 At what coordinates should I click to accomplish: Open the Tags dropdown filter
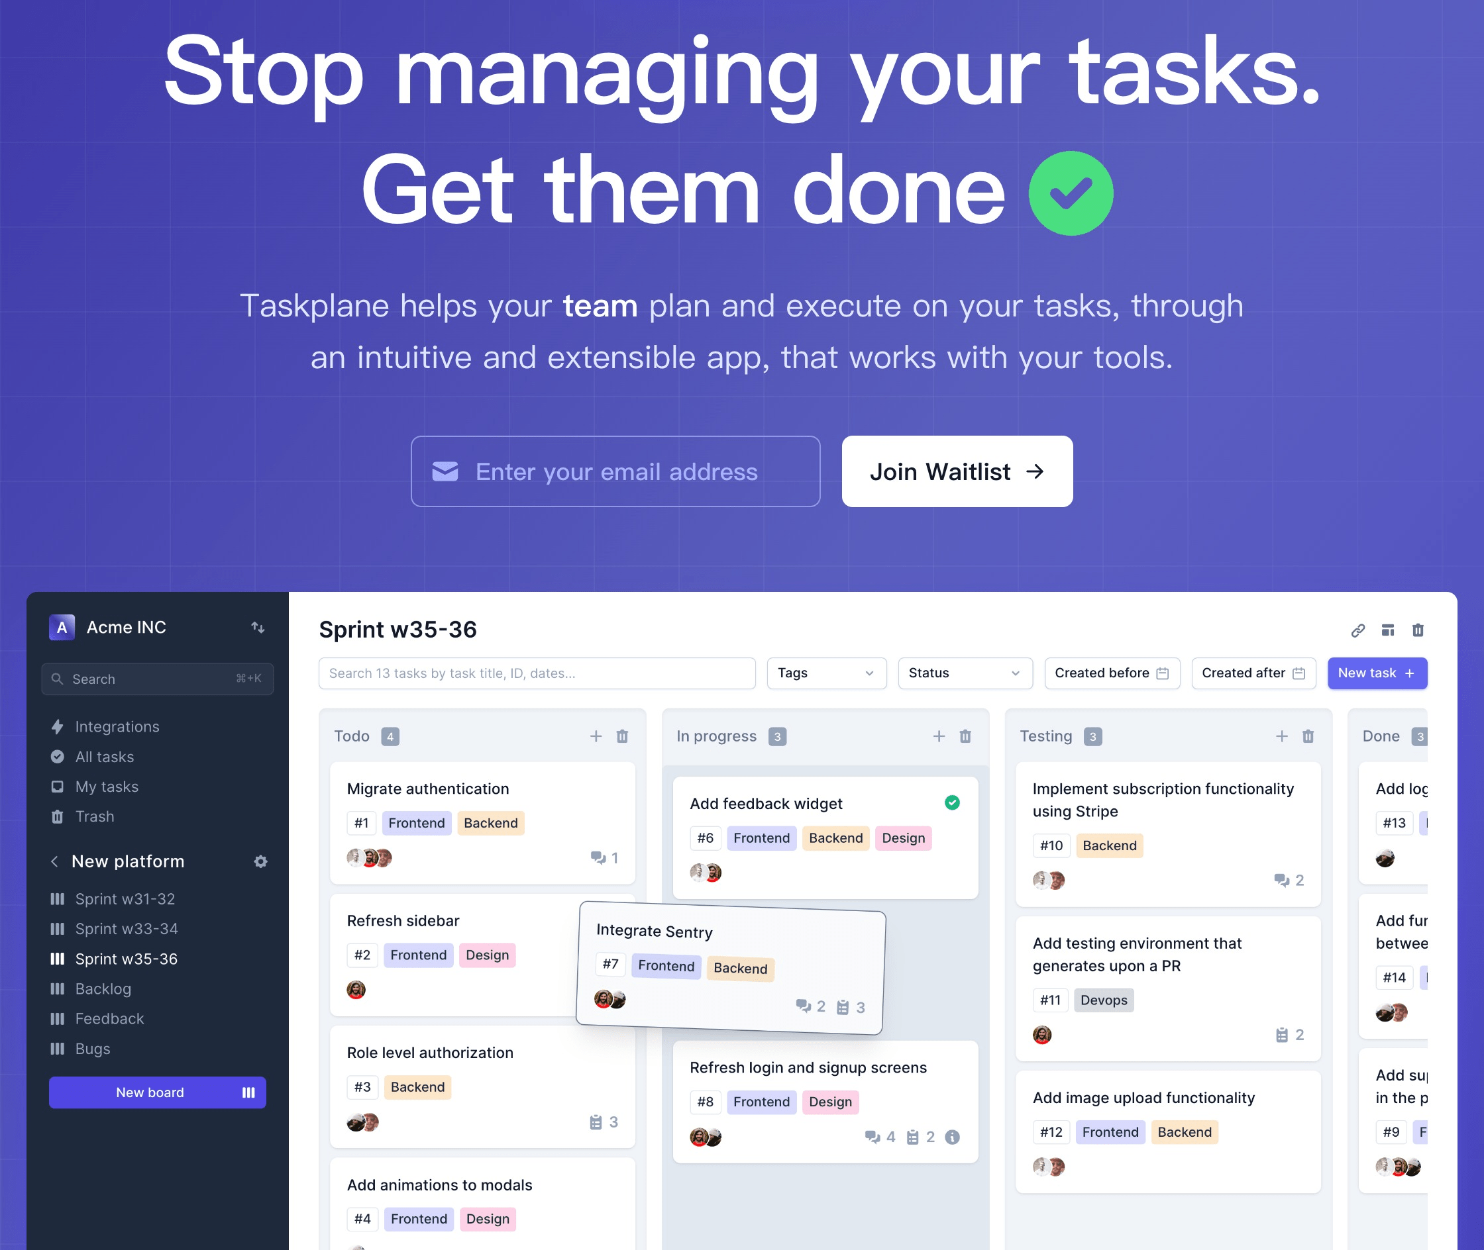point(824,673)
